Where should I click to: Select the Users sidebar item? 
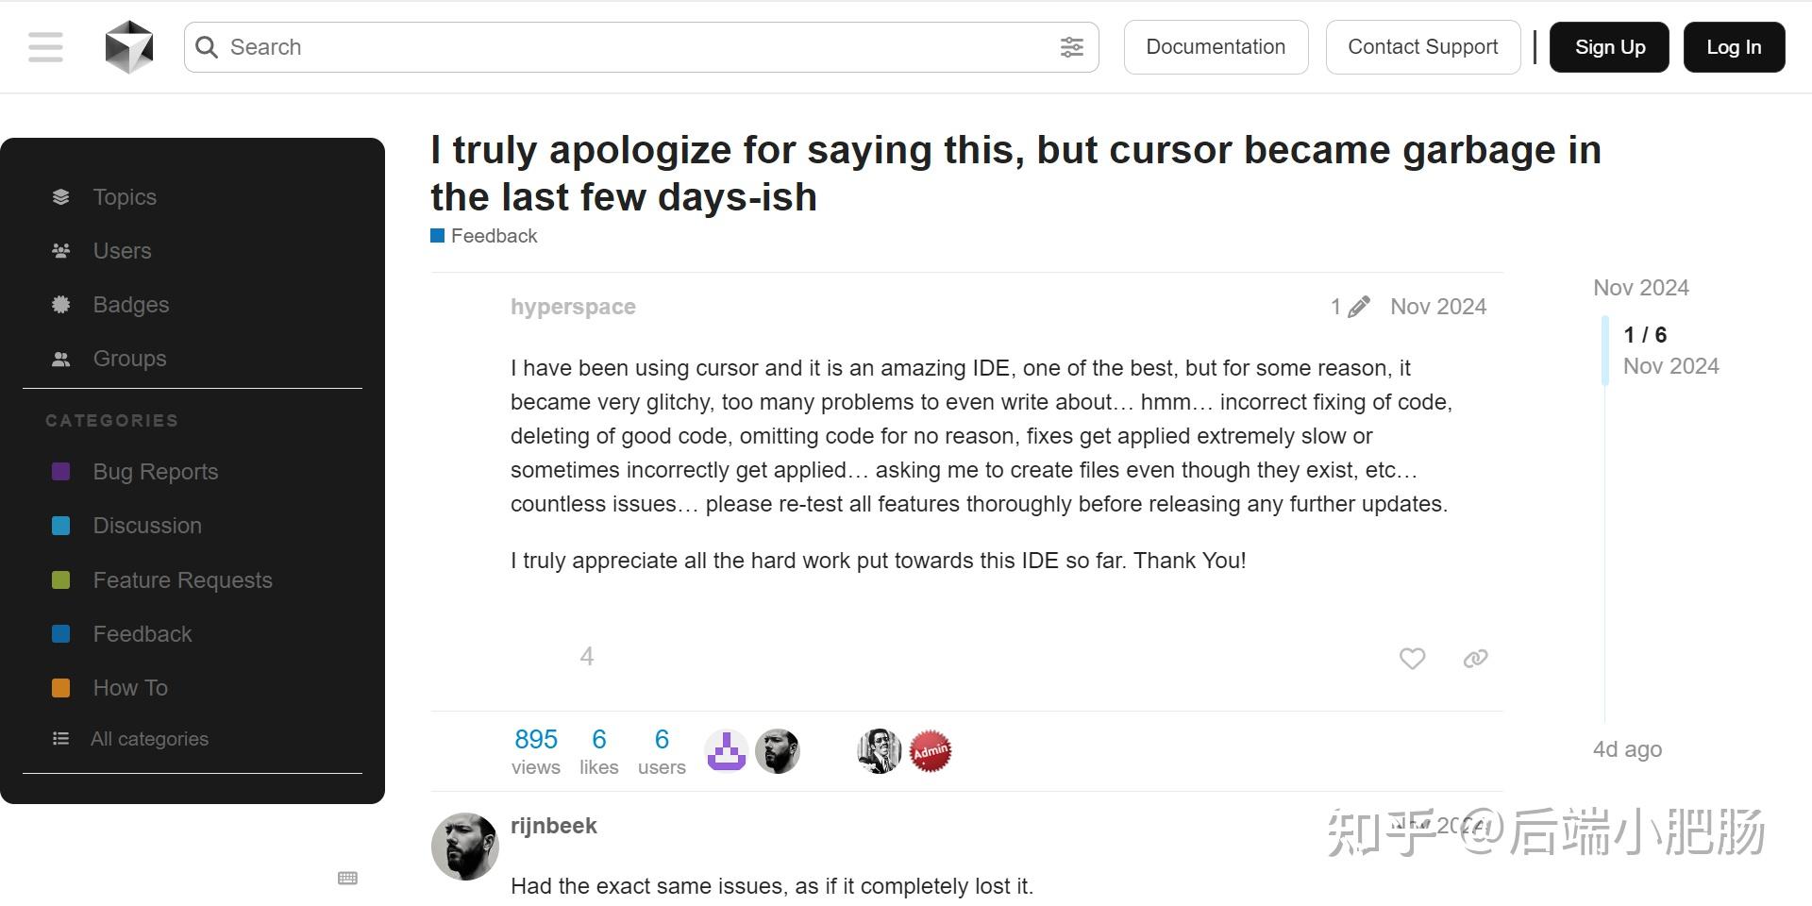[x=122, y=250]
